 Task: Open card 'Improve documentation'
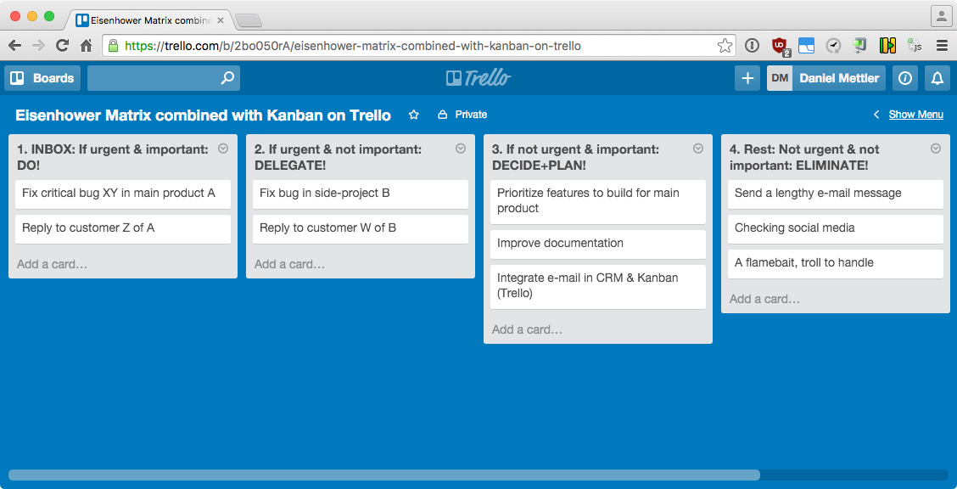pos(598,244)
